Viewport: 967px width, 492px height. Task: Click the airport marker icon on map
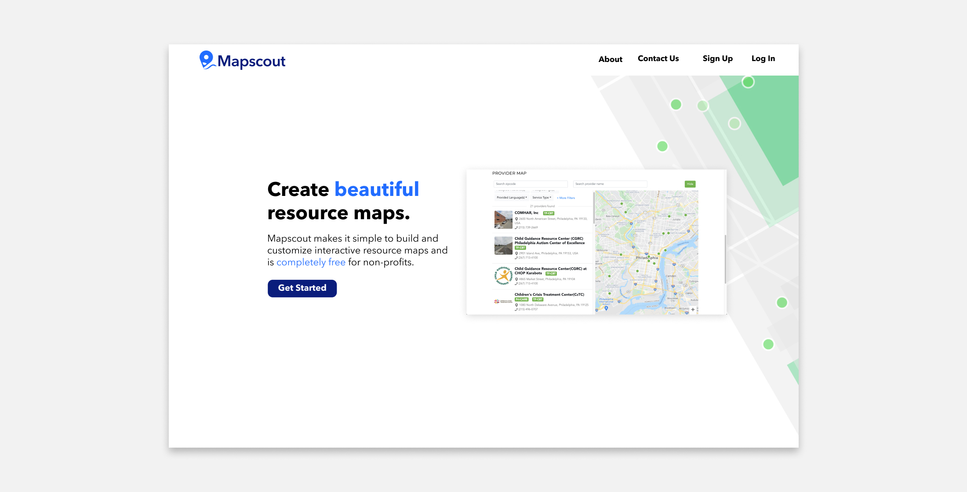606,308
